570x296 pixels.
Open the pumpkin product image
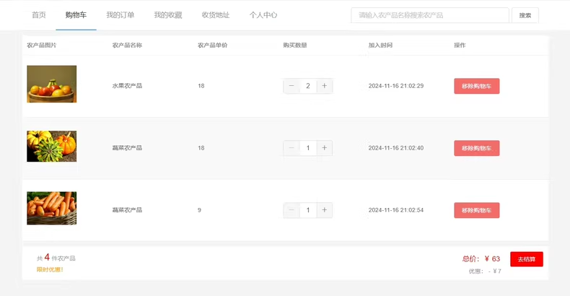point(52,146)
